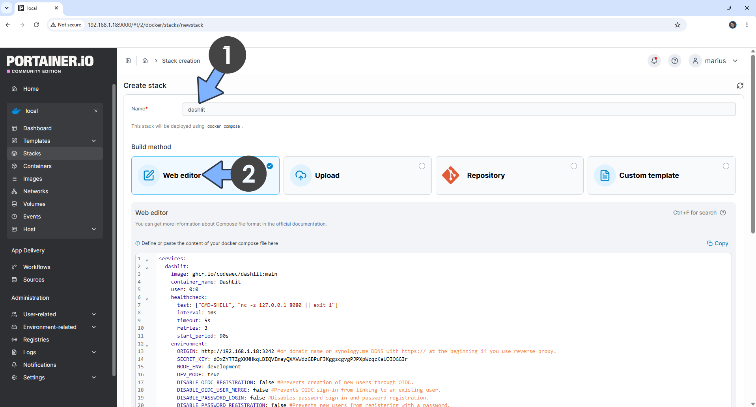
Task: Reload the browser page
Action: tap(36, 25)
